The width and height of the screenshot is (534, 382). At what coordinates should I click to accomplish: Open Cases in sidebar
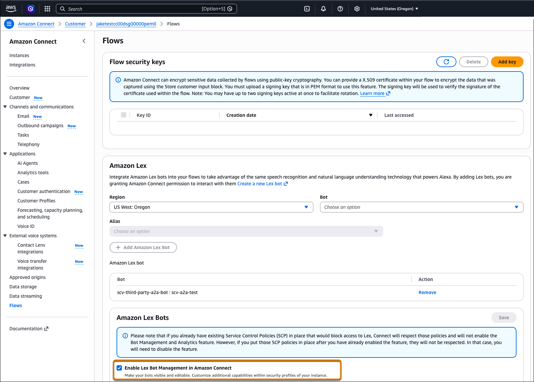(23, 182)
